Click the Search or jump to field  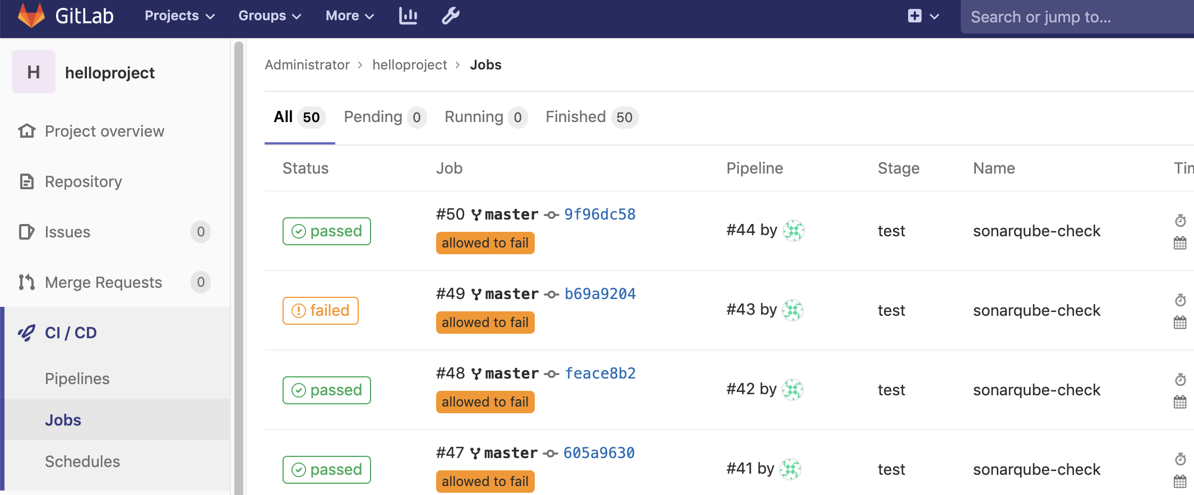1076,17
